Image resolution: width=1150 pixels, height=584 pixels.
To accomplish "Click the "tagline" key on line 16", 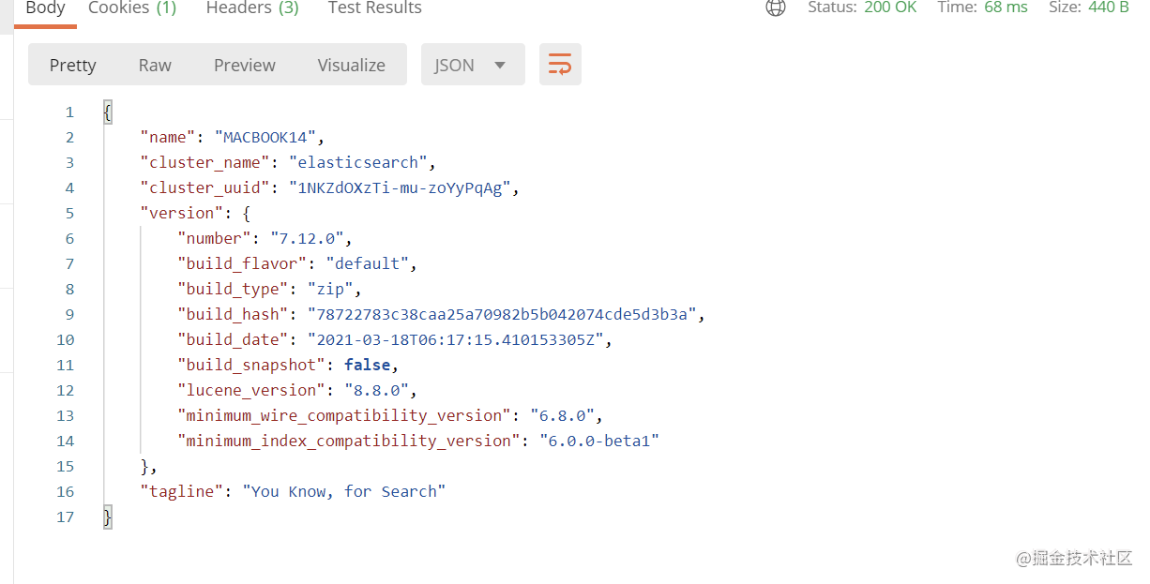I will point(182,491).
